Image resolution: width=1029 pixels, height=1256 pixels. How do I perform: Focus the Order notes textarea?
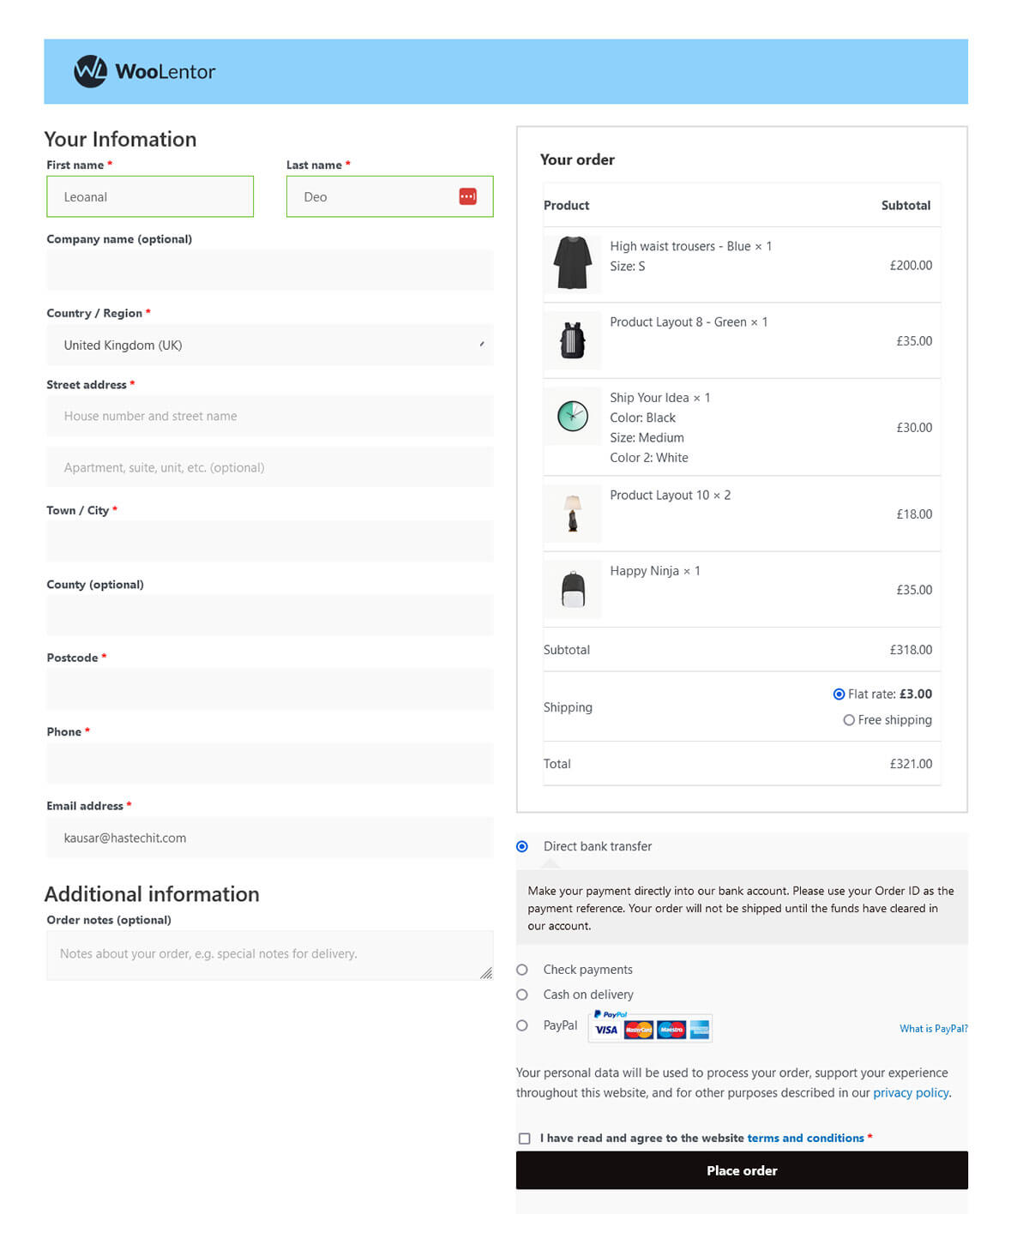(270, 955)
